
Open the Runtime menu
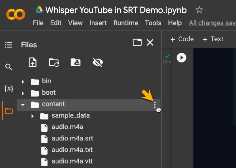(x=126, y=23)
